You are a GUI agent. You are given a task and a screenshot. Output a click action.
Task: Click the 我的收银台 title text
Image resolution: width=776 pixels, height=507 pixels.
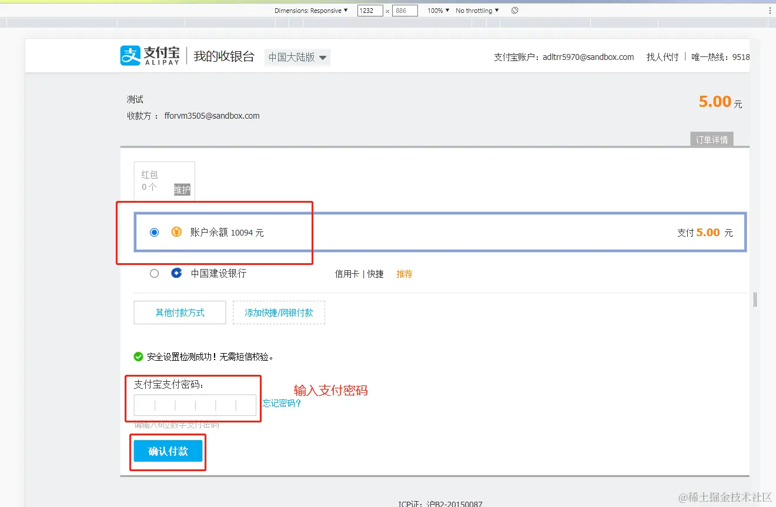[224, 56]
